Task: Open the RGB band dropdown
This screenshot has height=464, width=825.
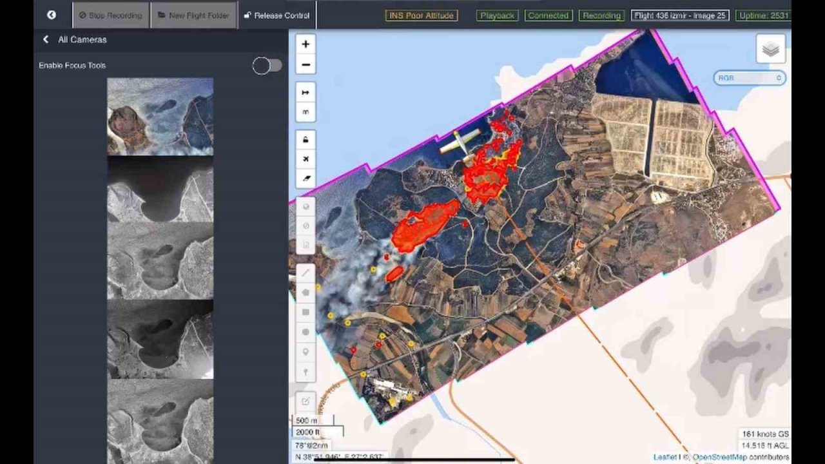Action: tap(749, 78)
